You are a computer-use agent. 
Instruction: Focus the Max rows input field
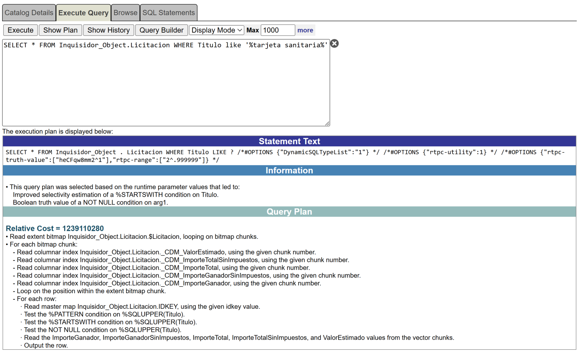click(277, 30)
